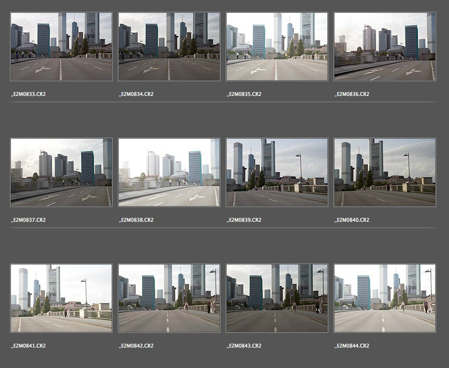449x368 pixels.
Task: Select the _E2M0839.CR2 filename text
Action: [x=244, y=220]
